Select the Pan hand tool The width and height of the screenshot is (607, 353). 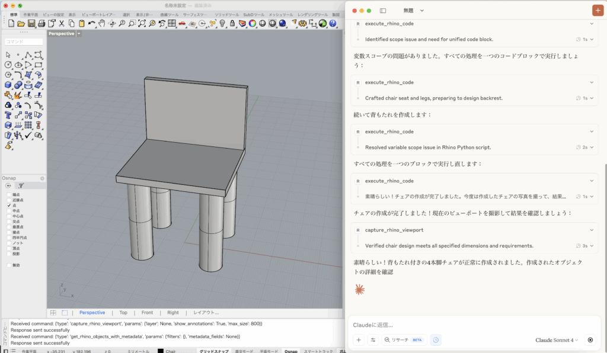(x=101, y=24)
